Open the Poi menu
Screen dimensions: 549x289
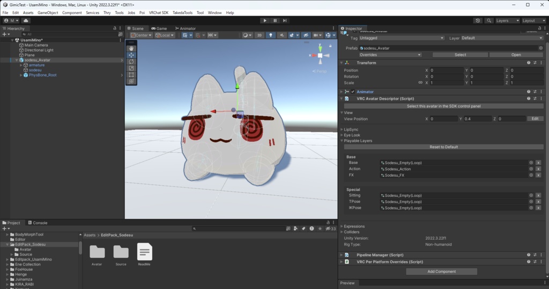[142, 13]
